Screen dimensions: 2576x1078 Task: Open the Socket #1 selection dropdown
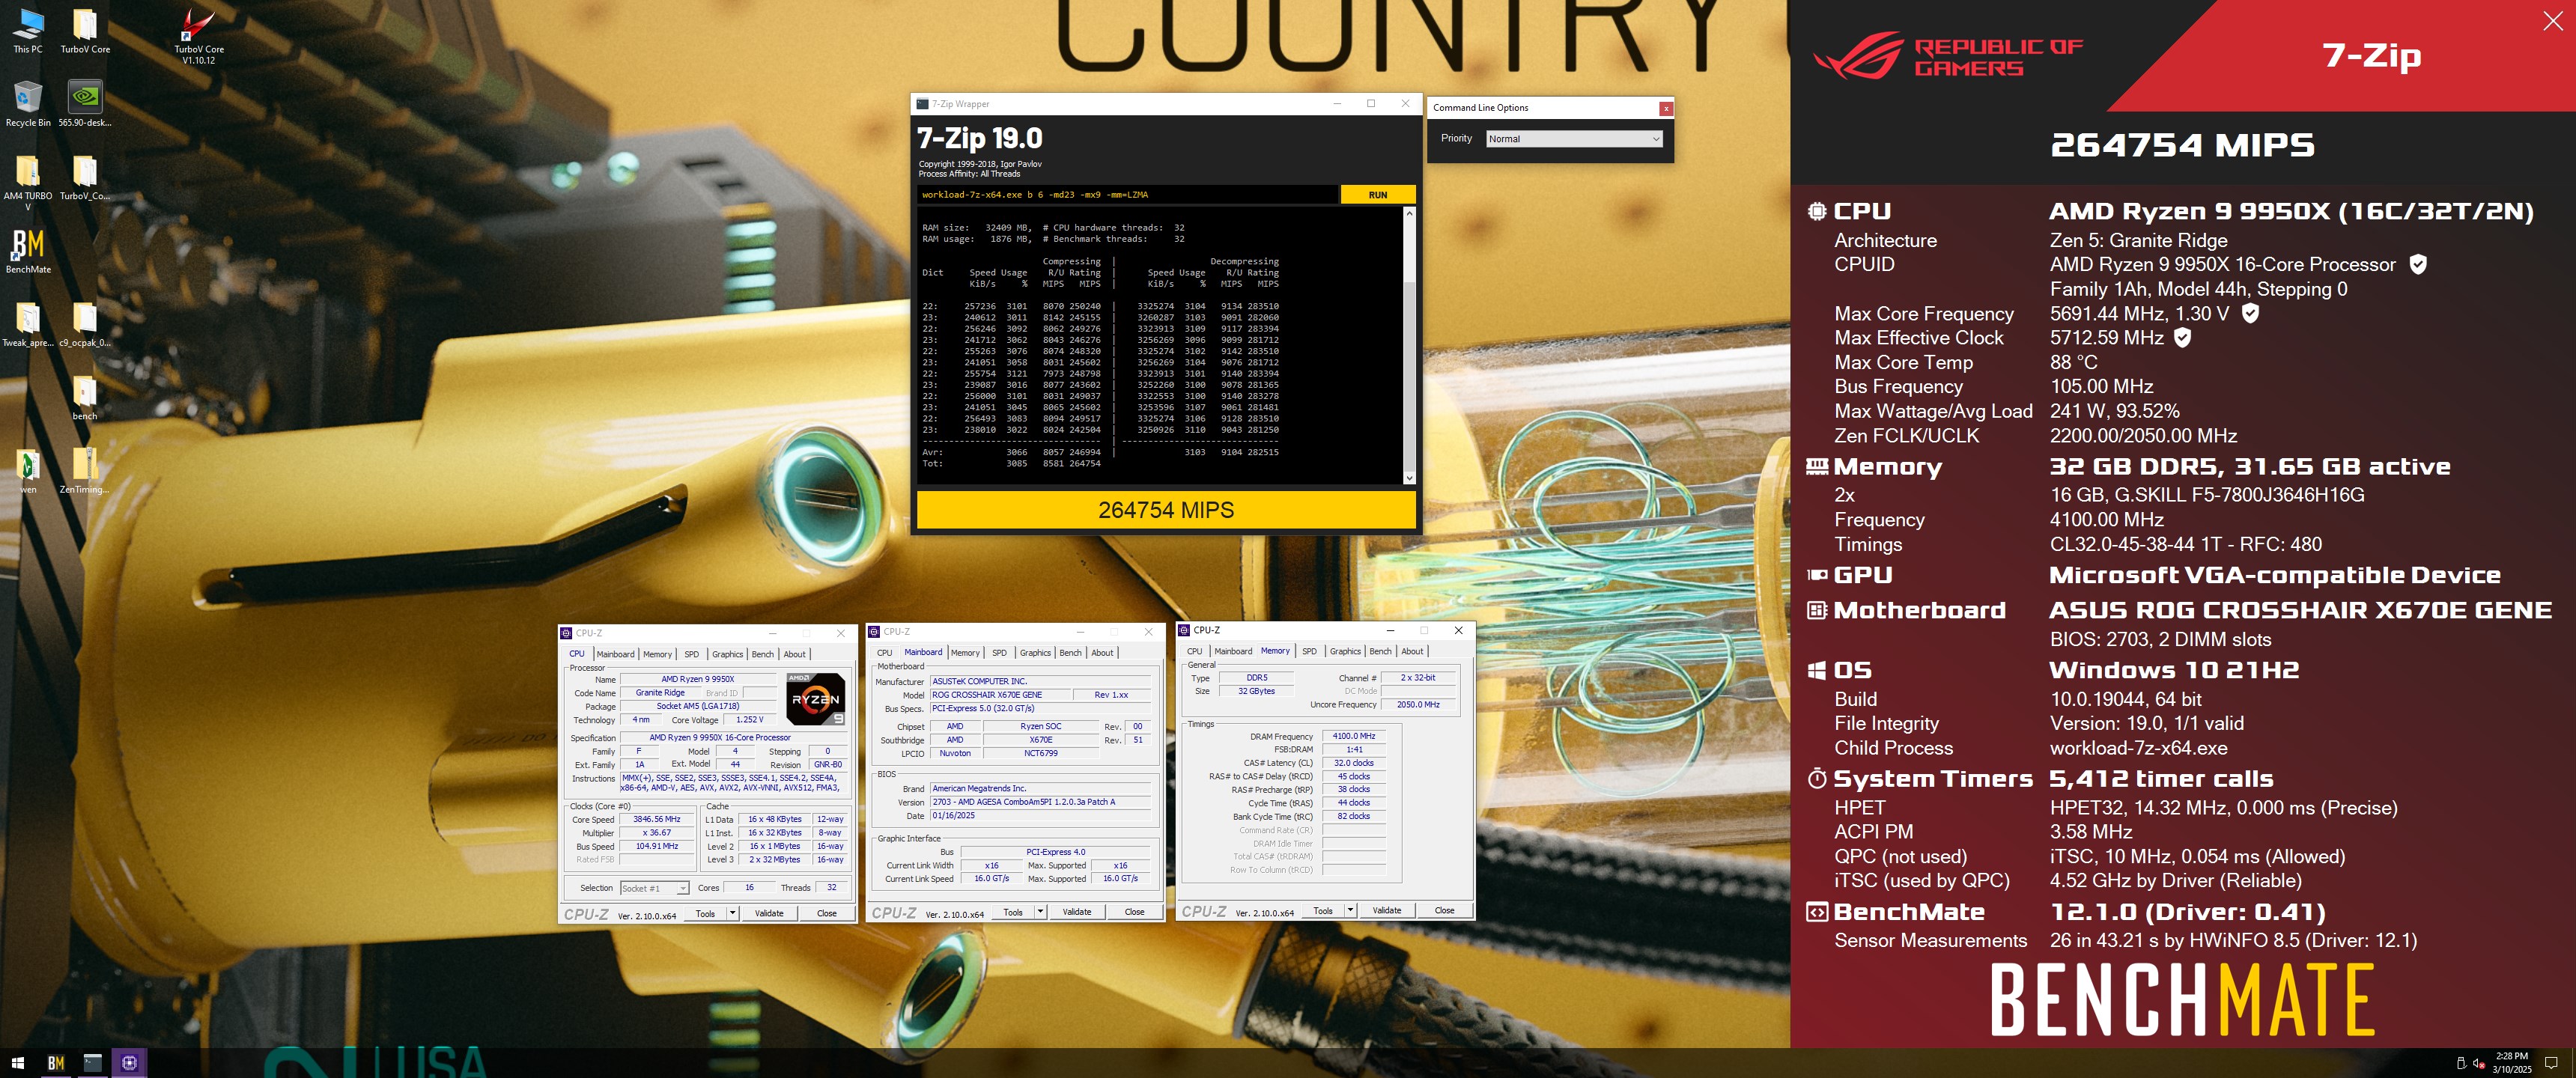pyautogui.click(x=654, y=888)
